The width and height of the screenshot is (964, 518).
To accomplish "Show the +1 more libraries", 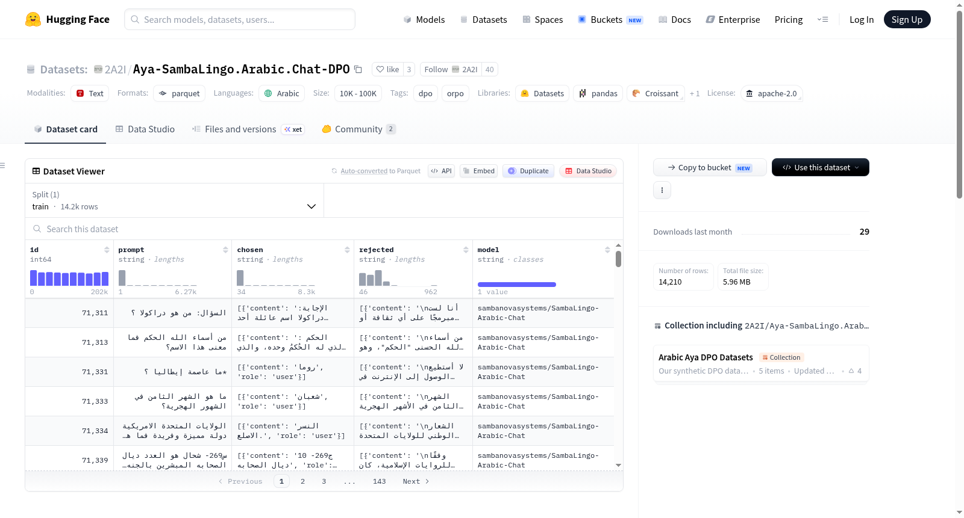I will tap(695, 93).
